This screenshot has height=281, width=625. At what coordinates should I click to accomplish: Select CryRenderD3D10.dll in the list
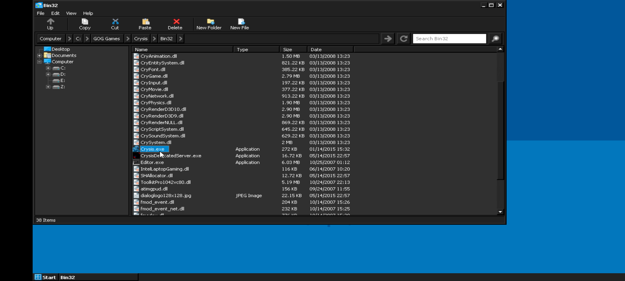163,109
